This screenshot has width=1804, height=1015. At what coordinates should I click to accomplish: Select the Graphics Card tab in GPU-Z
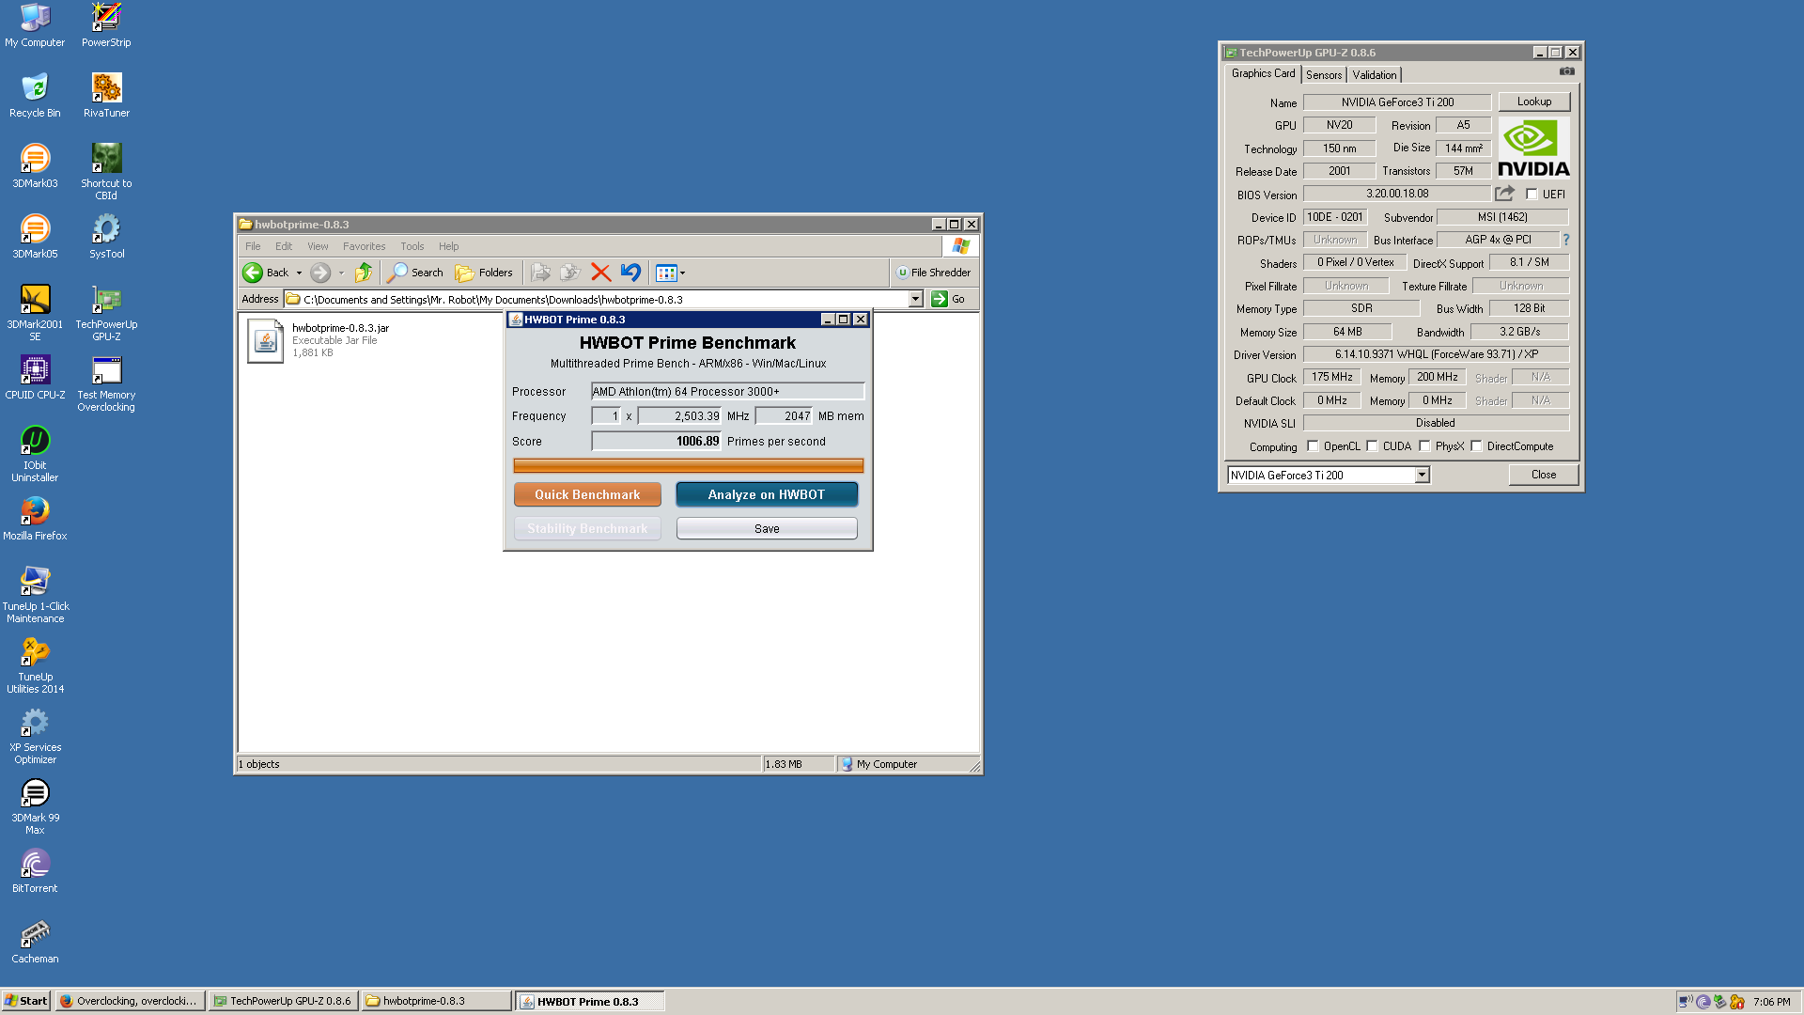pos(1263,73)
